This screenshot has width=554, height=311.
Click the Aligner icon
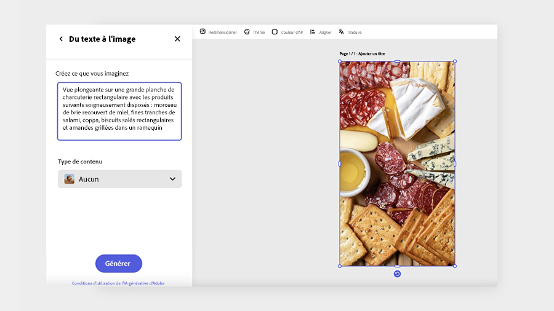[x=313, y=32]
